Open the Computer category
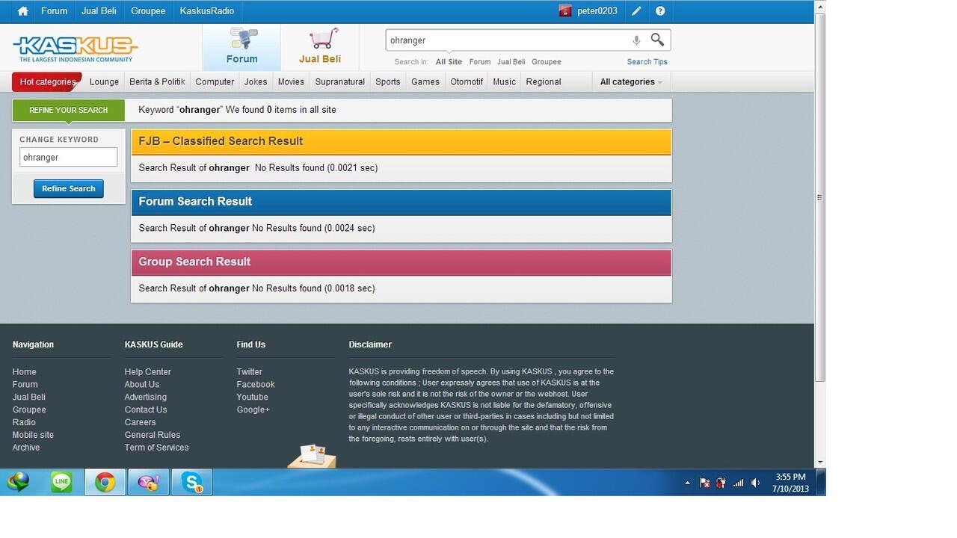 215,81
